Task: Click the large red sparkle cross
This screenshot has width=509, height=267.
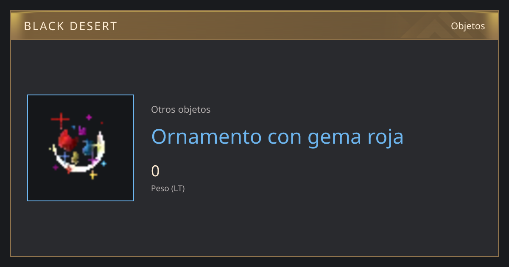Action: pyautogui.click(x=60, y=120)
